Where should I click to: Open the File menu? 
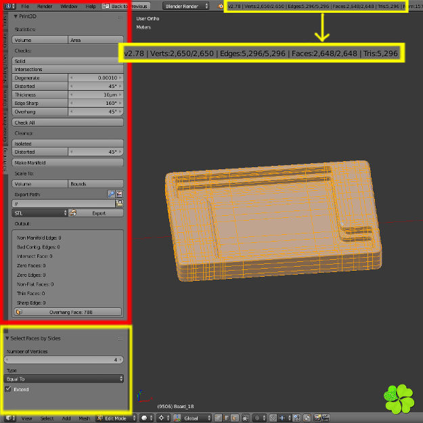pyautogui.click(x=25, y=6)
